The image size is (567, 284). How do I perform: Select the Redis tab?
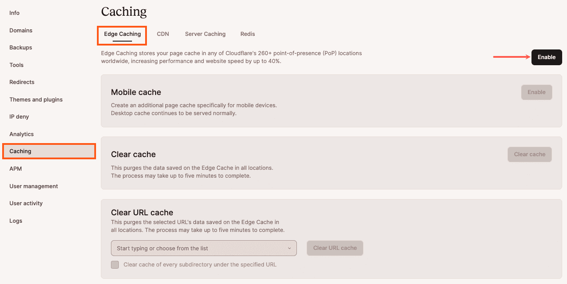click(247, 34)
